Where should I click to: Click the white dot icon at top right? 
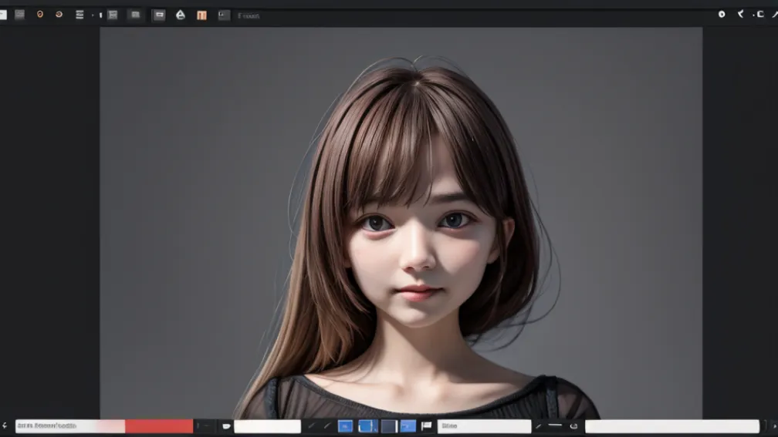click(x=722, y=15)
